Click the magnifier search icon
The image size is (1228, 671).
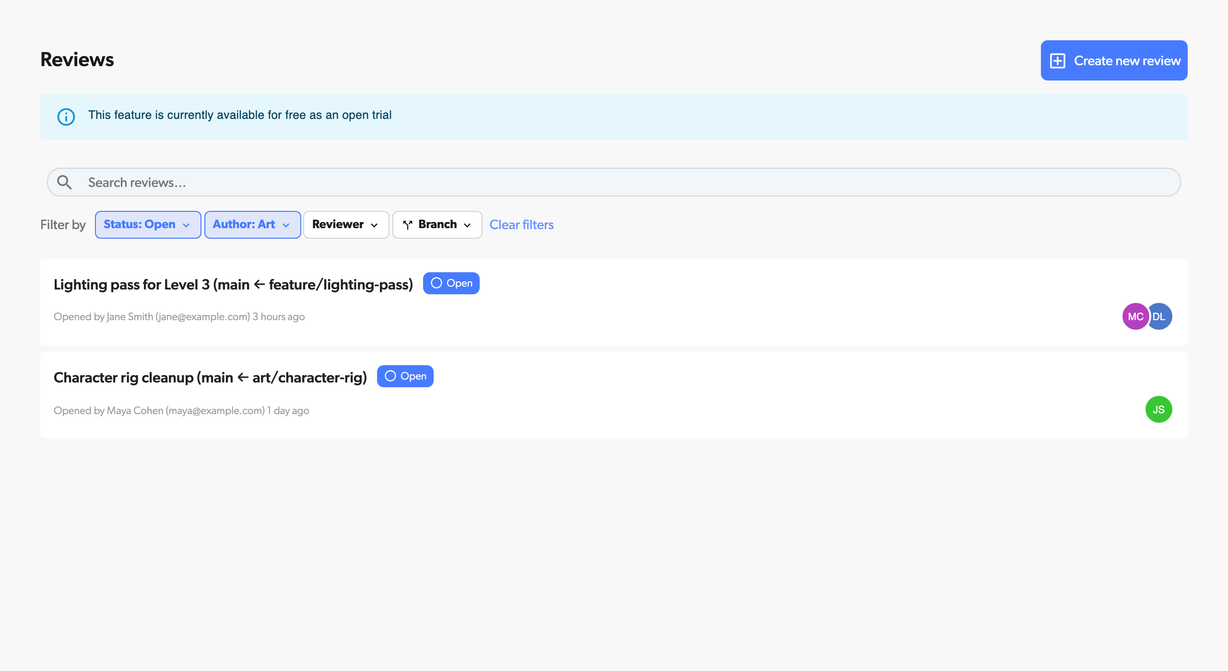[x=64, y=182]
